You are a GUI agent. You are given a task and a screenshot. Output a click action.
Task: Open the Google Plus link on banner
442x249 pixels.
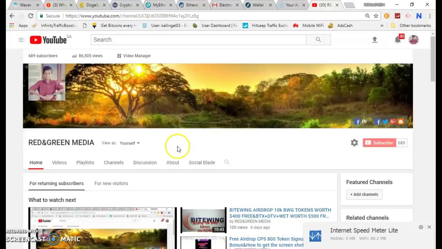click(x=393, y=122)
